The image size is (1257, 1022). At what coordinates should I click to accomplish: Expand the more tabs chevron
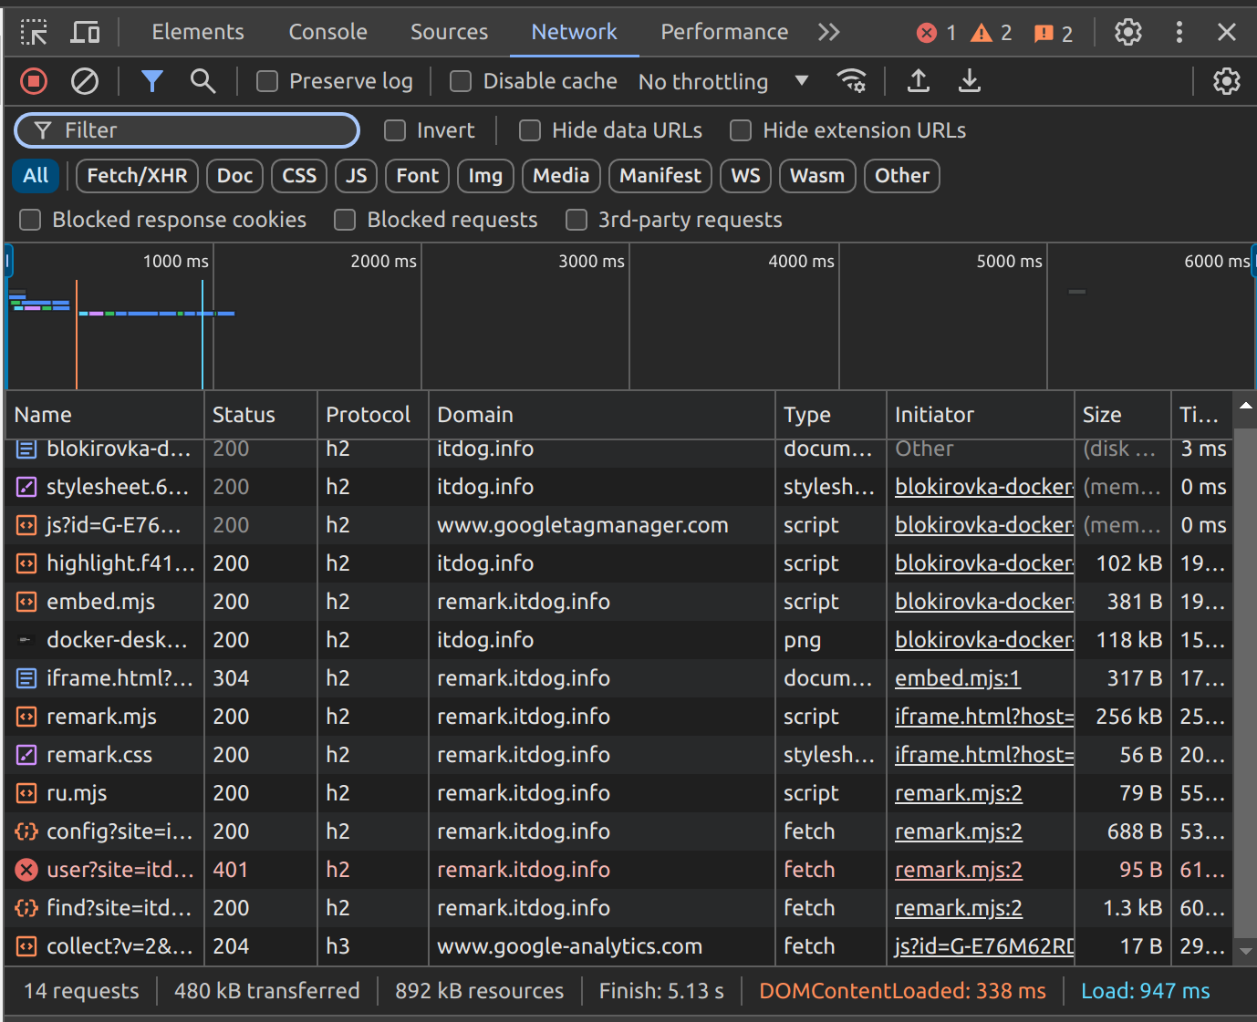pyautogui.click(x=828, y=33)
